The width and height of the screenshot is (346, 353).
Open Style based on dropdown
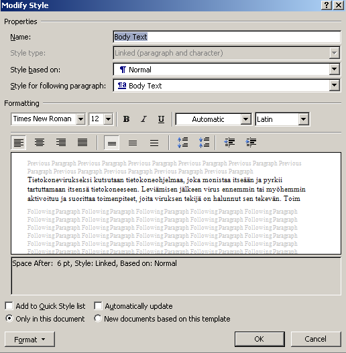click(x=335, y=70)
